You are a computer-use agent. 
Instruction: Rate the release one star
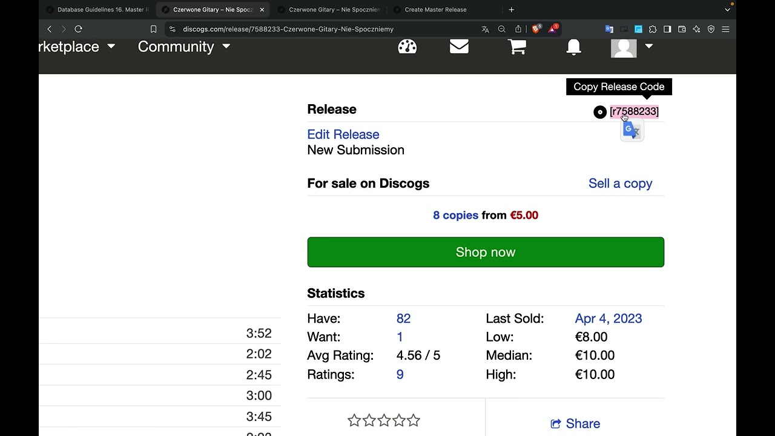(x=354, y=420)
